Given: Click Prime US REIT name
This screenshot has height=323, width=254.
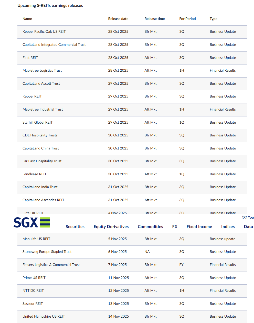Looking at the screenshot, I should tap(34, 278).
